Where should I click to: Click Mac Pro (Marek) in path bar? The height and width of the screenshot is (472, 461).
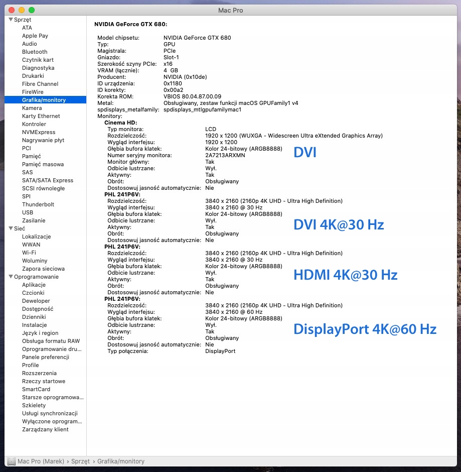41,461
